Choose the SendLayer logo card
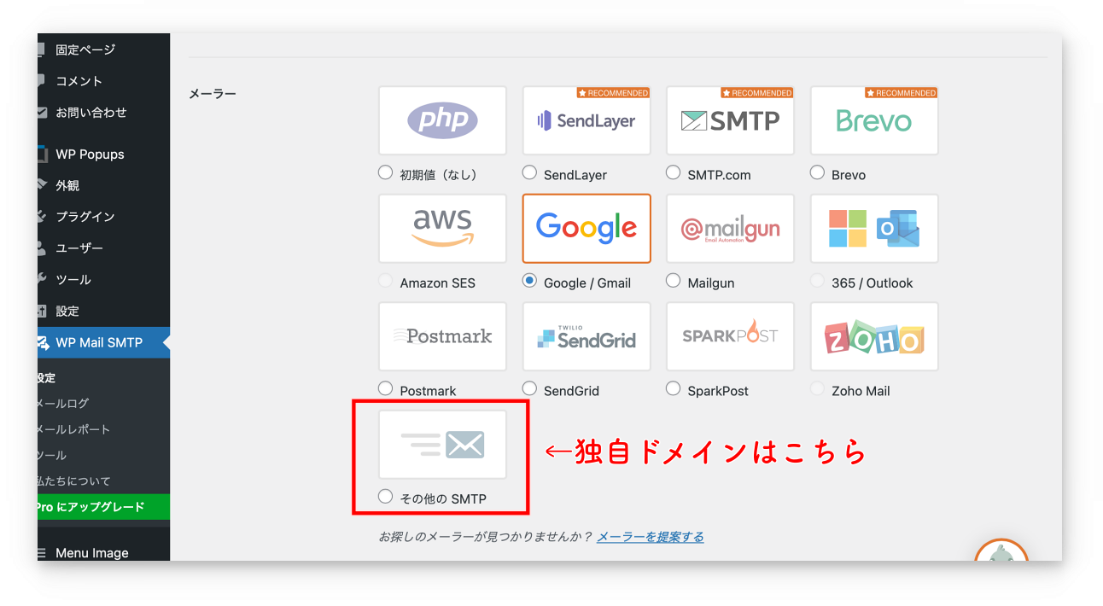The width and height of the screenshot is (1103, 606). click(587, 120)
